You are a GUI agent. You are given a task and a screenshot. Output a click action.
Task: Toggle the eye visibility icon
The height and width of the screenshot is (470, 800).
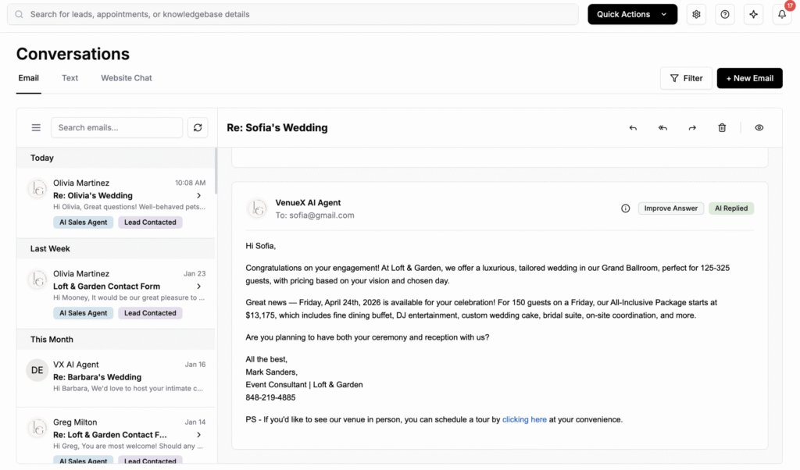759,128
